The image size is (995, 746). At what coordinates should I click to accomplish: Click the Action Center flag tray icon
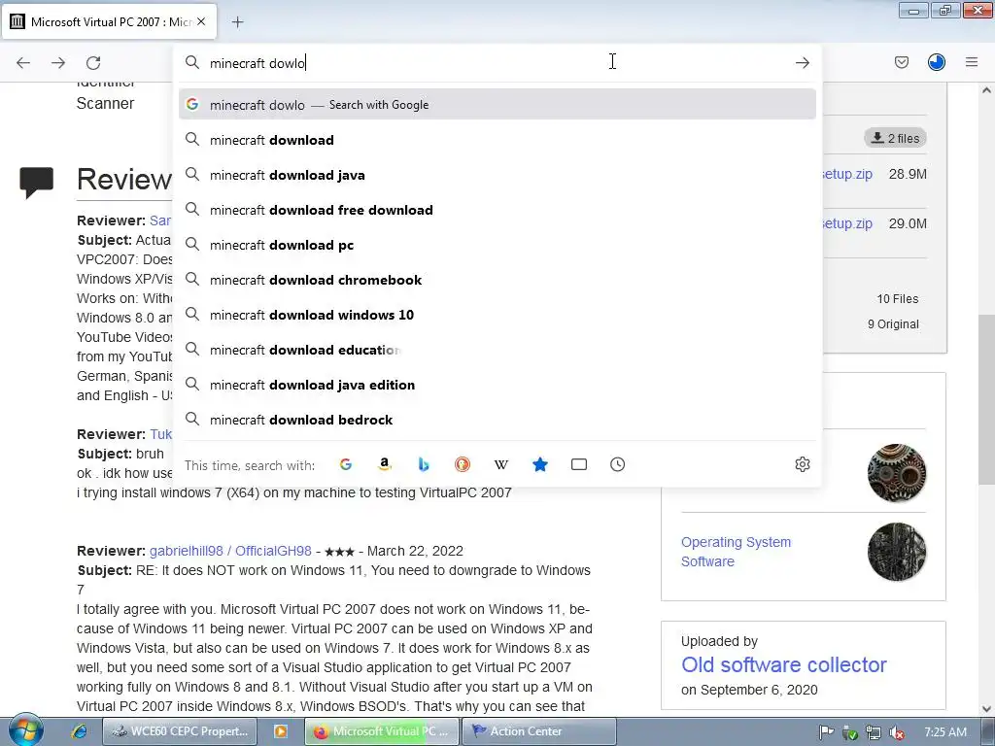pos(826,732)
